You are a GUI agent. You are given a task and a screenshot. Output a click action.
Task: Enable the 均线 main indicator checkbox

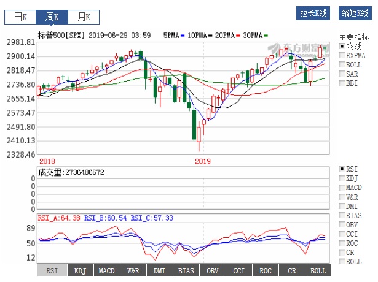[x=342, y=47]
